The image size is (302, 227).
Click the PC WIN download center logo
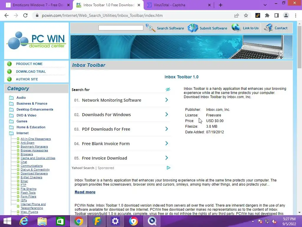pyautogui.click(x=36, y=40)
